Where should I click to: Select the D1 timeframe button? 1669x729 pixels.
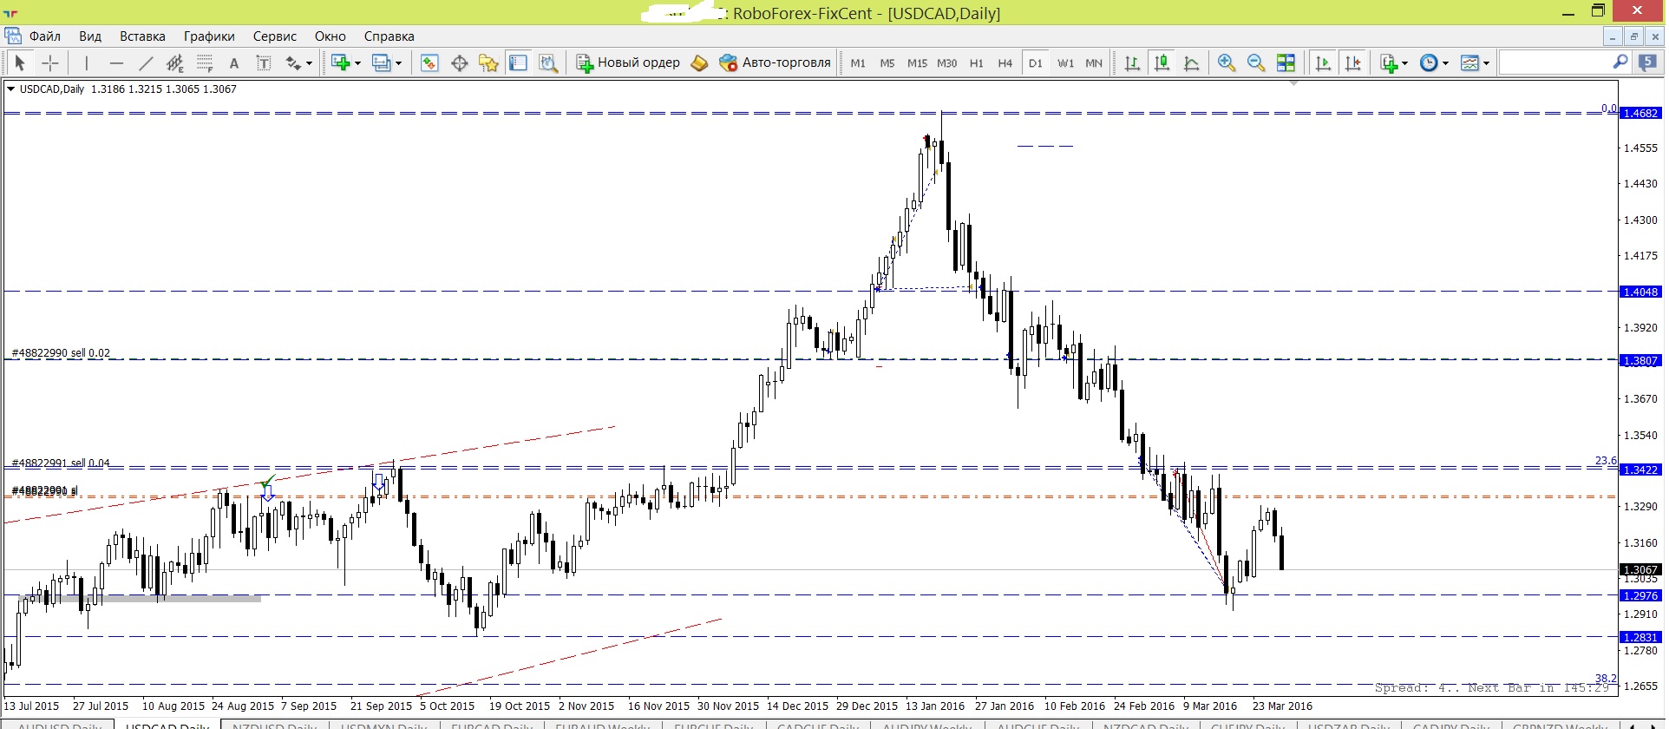coord(1036,62)
